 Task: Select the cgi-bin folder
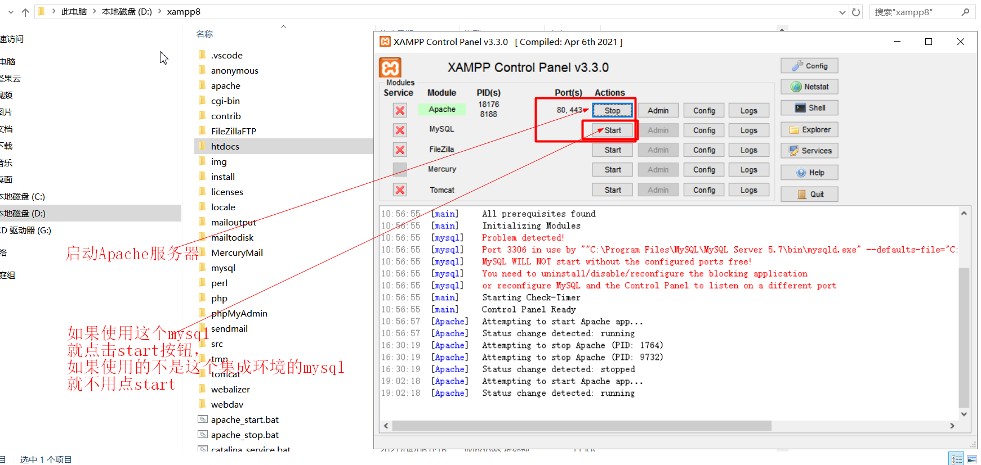(225, 101)
